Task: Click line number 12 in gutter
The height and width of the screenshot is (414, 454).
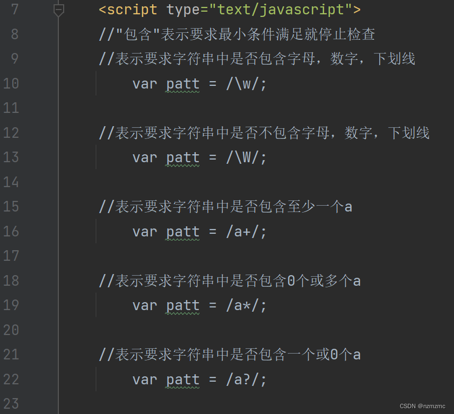Action: click(x=11, y=133)
